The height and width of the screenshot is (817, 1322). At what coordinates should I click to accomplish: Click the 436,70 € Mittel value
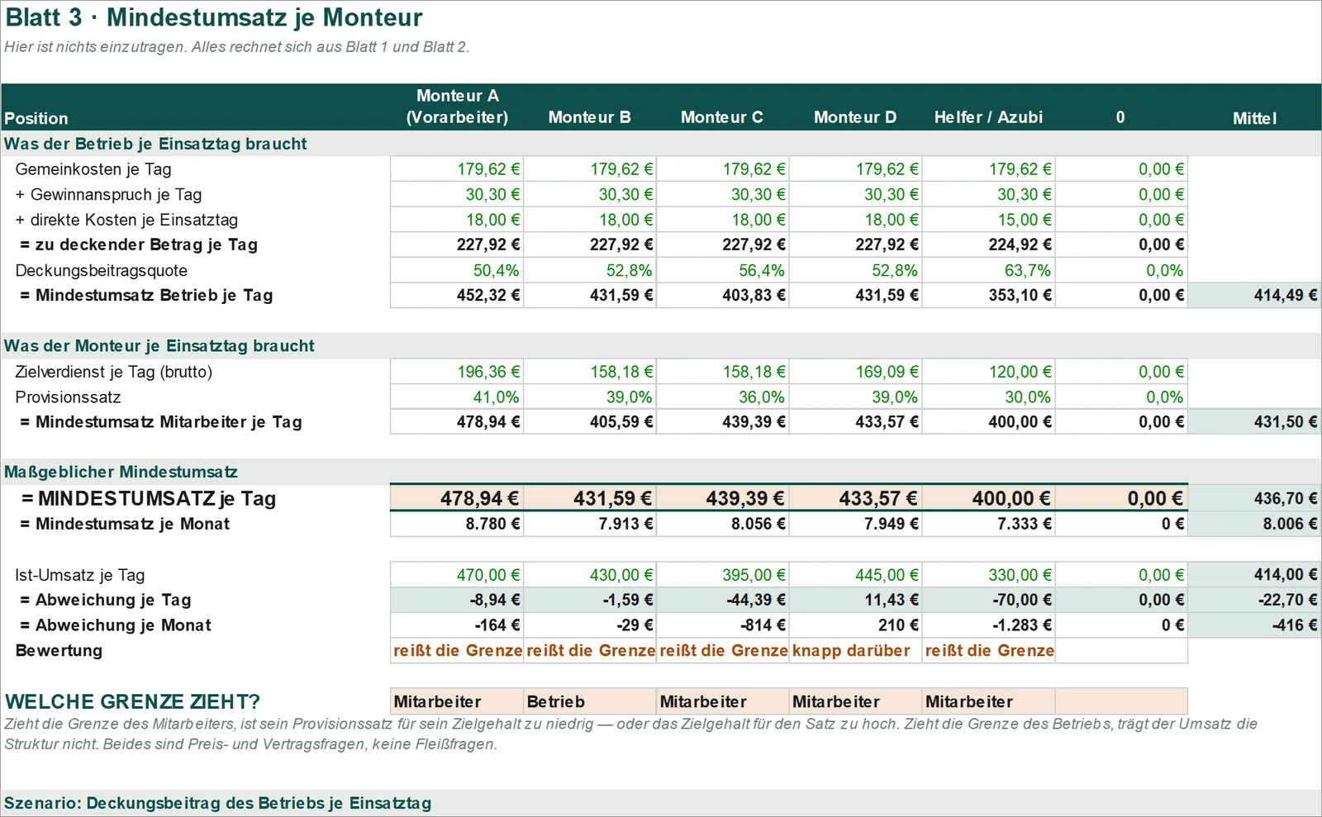1254,498
